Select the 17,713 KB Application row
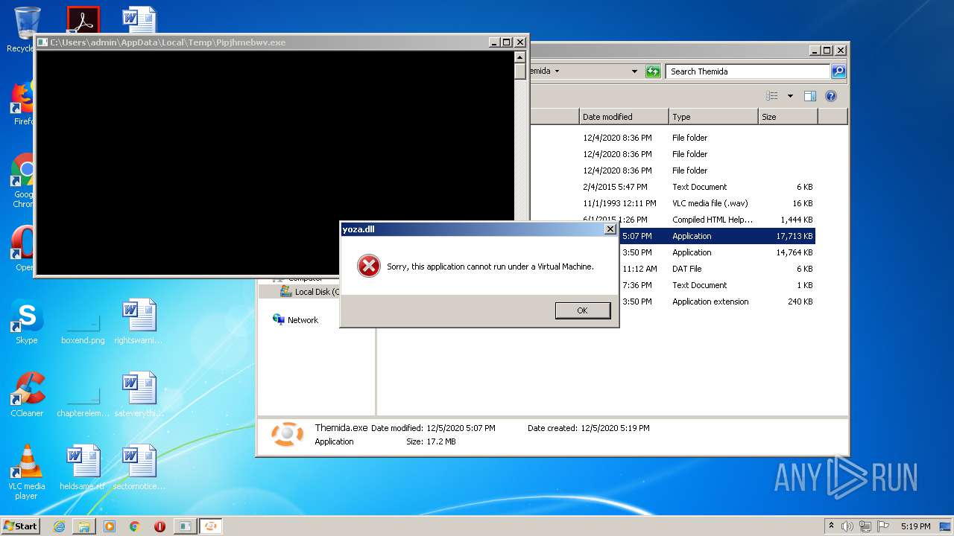 click(x=717, y=236)
